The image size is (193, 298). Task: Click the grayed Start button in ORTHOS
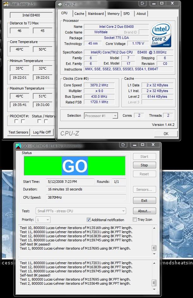click(x=144, y=157)
